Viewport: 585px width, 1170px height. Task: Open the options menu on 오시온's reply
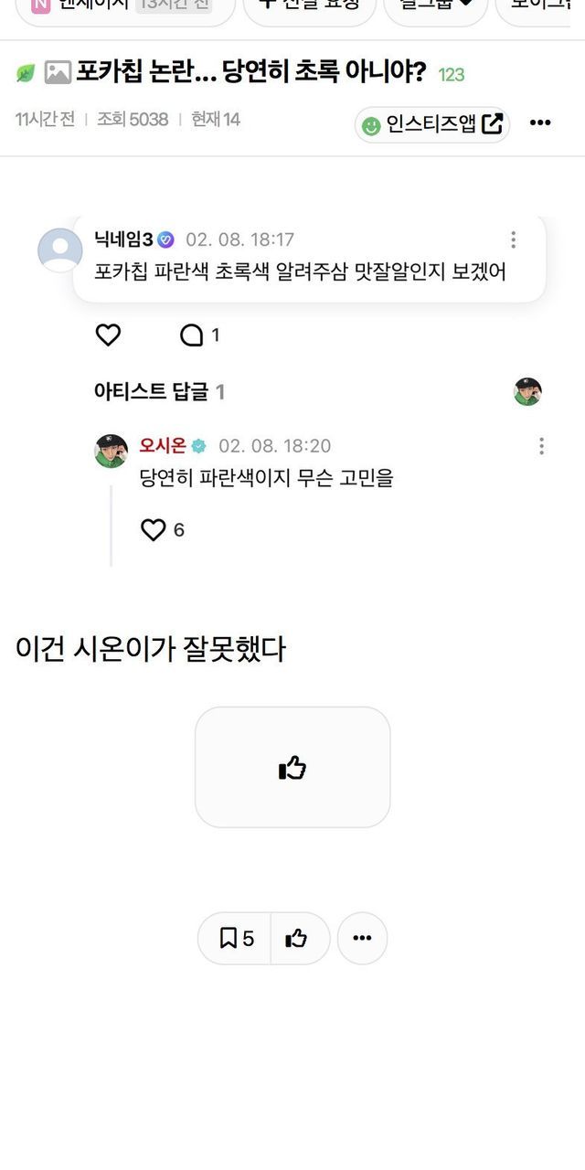(541, 446)
